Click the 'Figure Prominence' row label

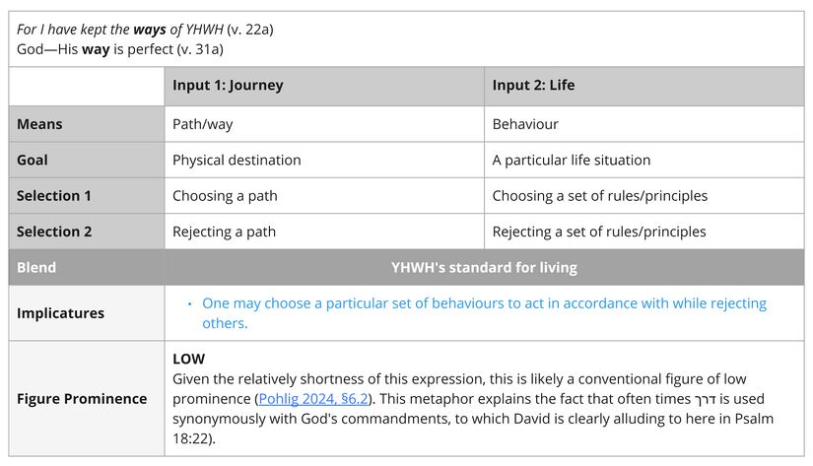click(82, 399)
